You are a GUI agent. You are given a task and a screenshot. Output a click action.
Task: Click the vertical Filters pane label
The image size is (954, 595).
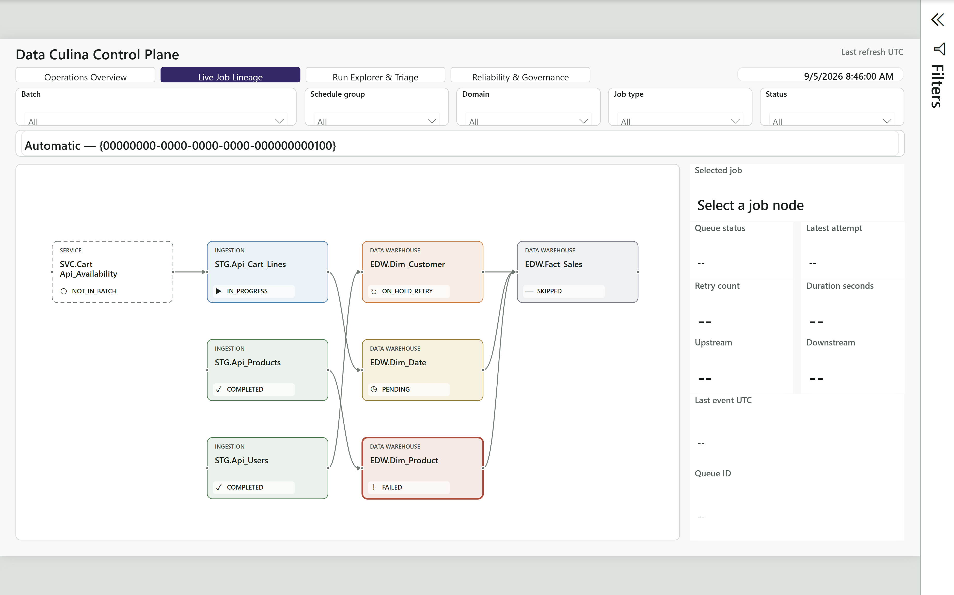click(x=938, y=86)
